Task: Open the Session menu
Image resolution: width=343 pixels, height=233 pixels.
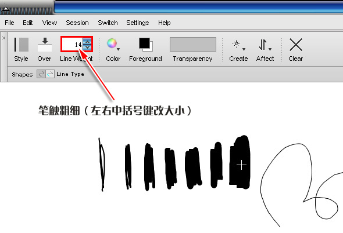Action: pyautogui.click(x=77, y=23)
